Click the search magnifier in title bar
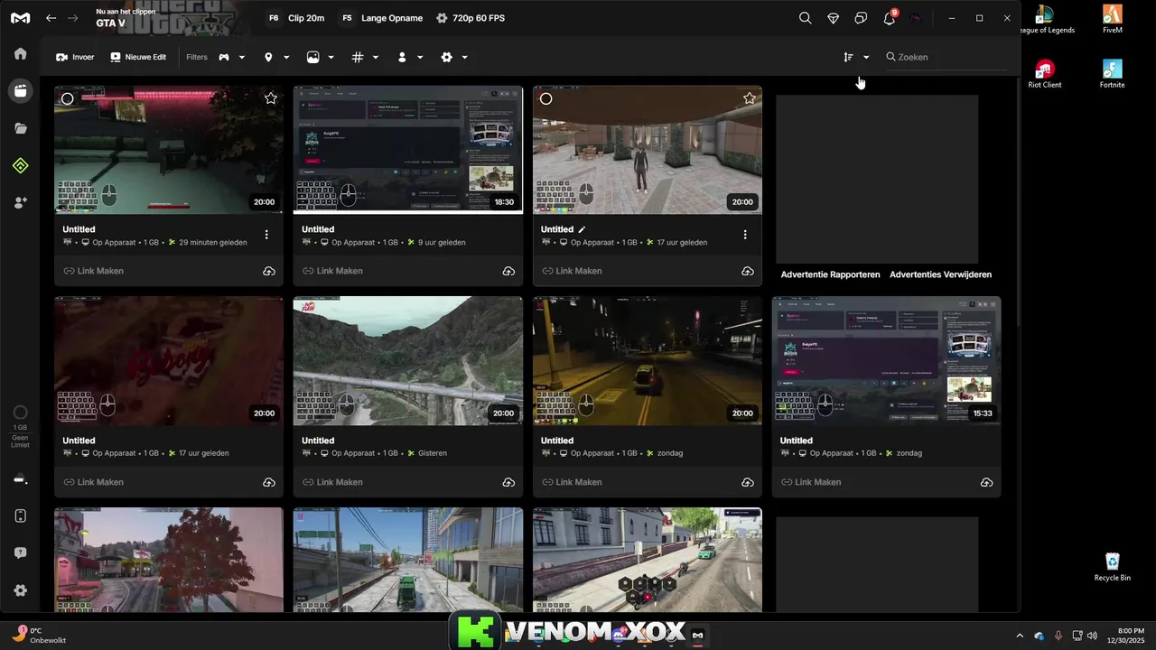 pos(805,18)
